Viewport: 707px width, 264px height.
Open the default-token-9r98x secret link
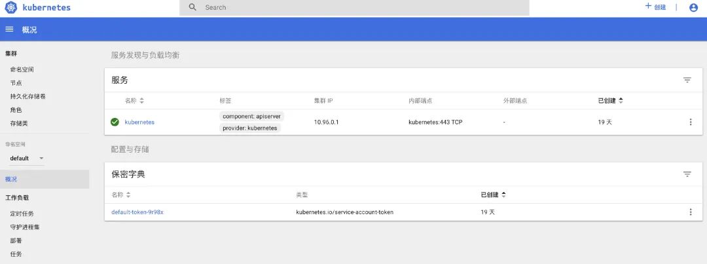pyautogui.click(x=137, y=212)
